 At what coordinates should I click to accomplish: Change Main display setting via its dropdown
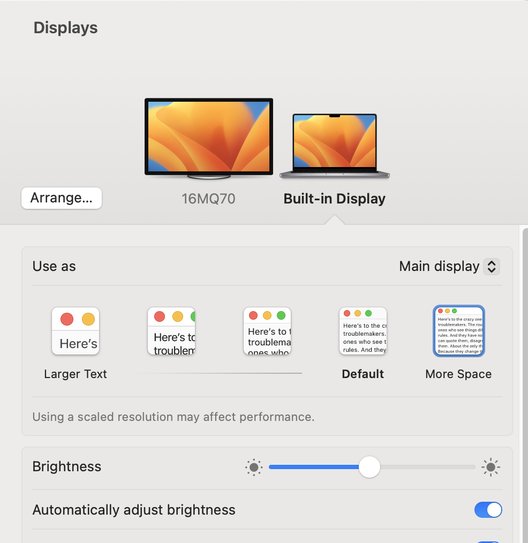pyautogui.click(x=449, y=266)
